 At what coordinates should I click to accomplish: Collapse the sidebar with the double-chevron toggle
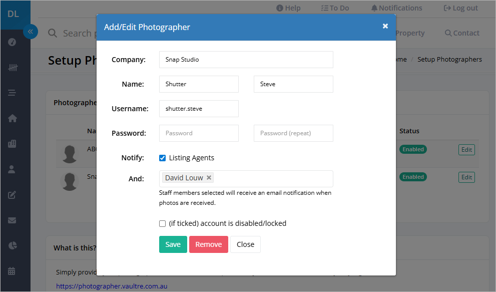[x=31, y=32]
